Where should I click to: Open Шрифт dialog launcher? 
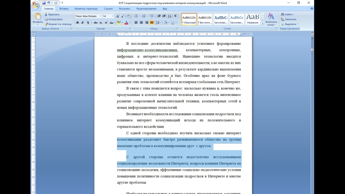tap(130, 29)
